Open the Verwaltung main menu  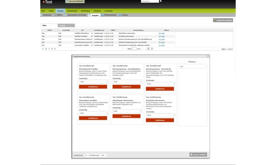click(108, 11)
